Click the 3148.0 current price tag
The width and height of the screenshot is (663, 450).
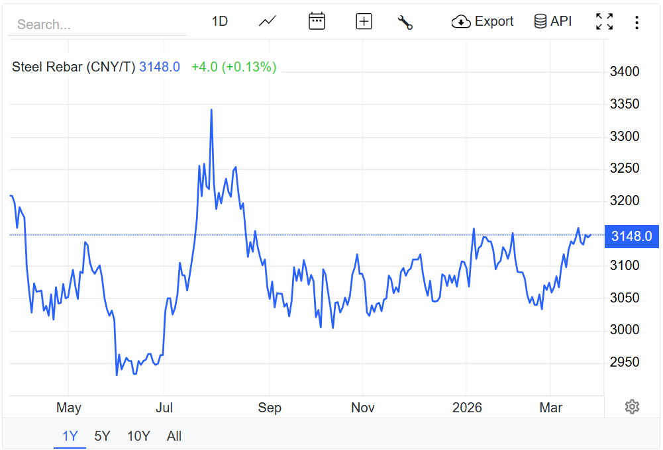[631, 236]
